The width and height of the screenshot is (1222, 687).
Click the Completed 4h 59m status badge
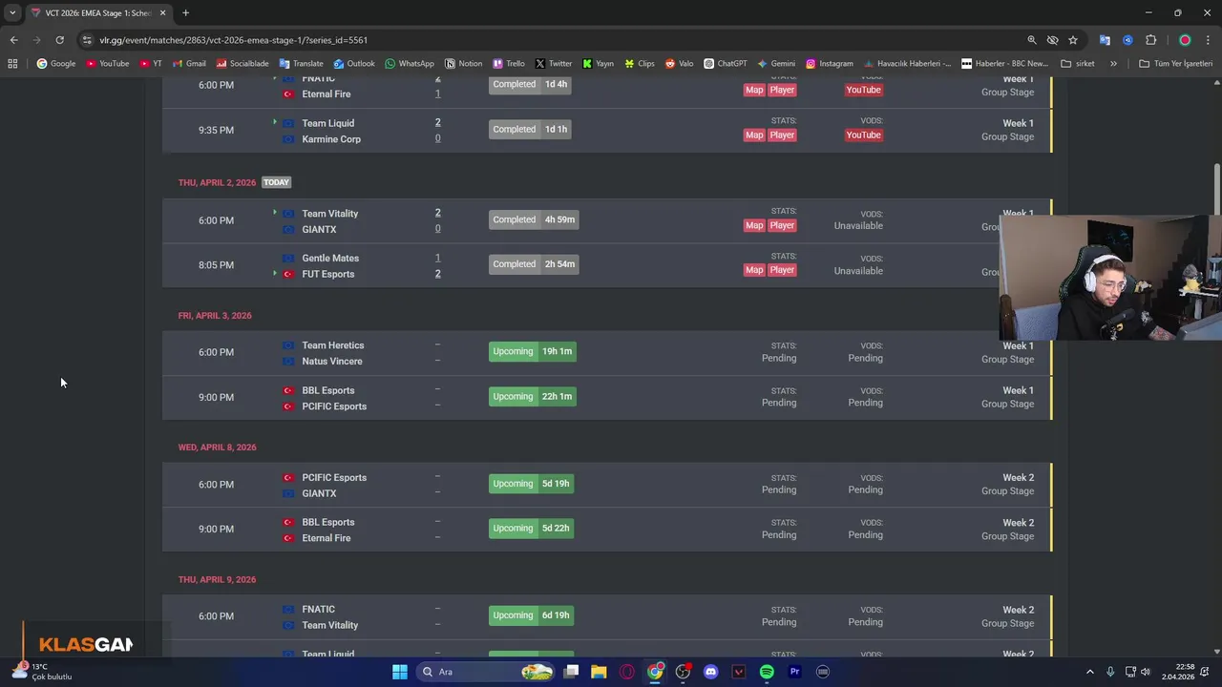(534, 219)
